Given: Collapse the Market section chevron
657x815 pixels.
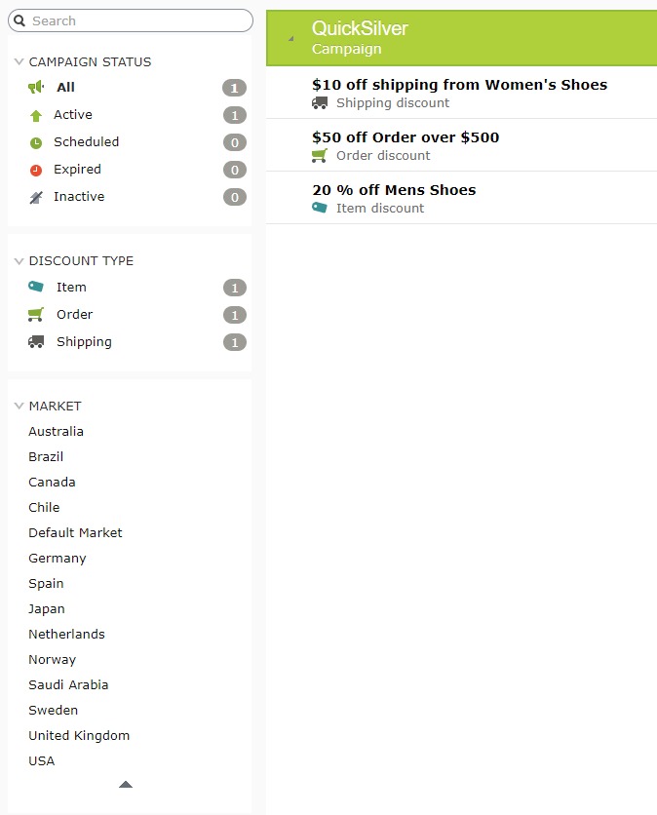Looking at the screenshot, I should tap(19, 406).
